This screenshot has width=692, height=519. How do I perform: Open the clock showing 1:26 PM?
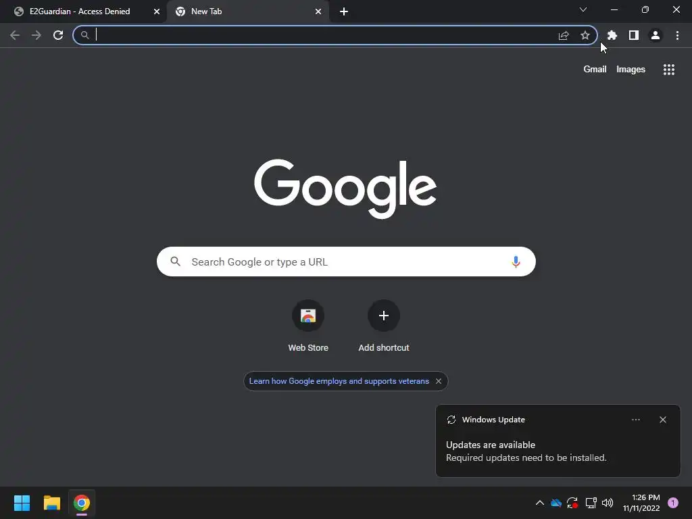[641, 503]
